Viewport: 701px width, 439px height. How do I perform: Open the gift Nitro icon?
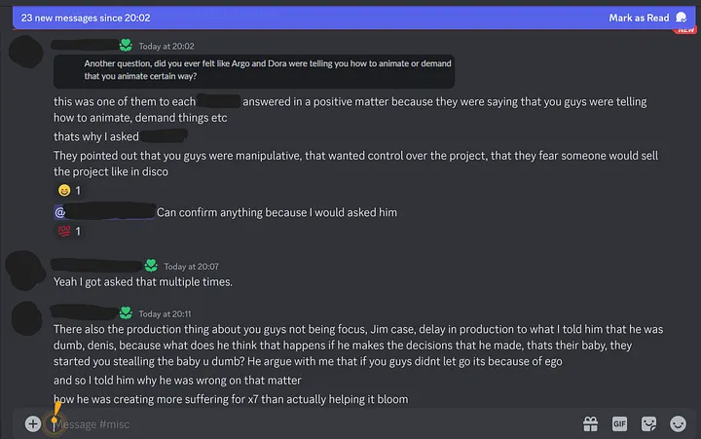point(590,423)
